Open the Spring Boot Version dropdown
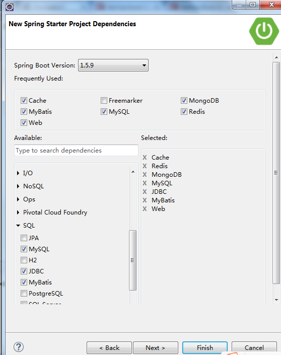This screenshot has height=355, width=281. coord(113,65)
